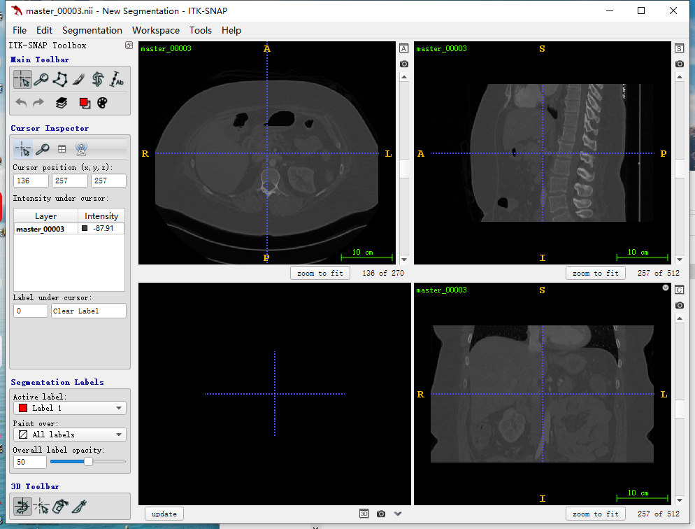Select the image annotation tool
Screen dimensions: 695x529
[x=117, y=80]
